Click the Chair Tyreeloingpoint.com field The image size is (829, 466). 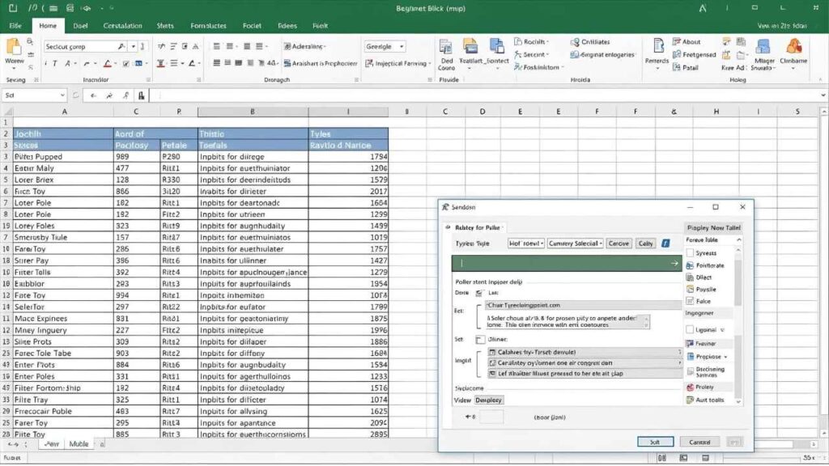click(x=584, y=305)
